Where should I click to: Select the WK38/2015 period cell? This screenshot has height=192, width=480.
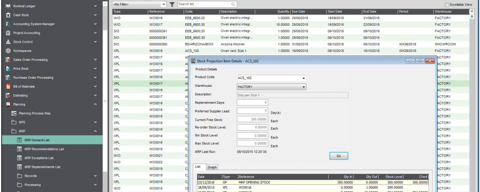click(x=415, y=51)
